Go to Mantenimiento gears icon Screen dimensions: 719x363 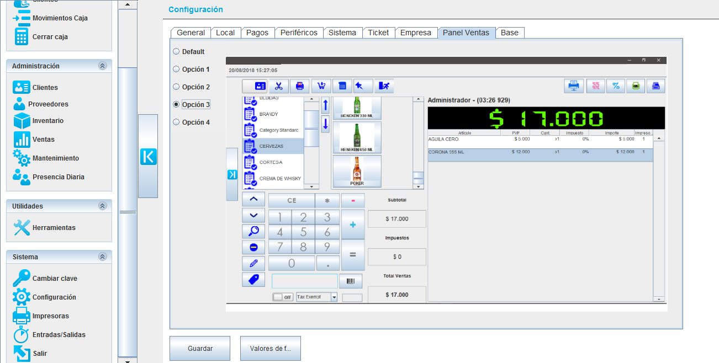click(22, 158)
